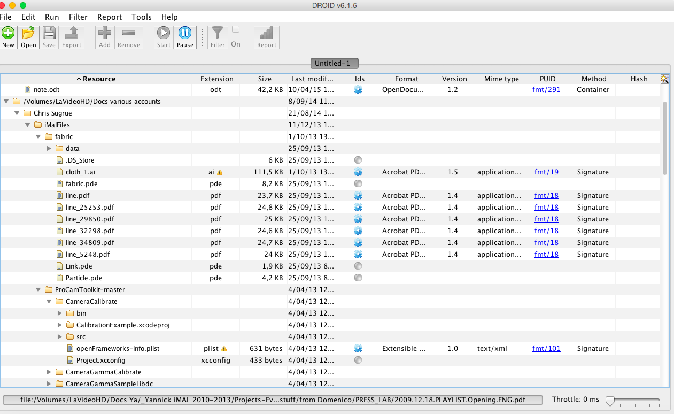
Task: Click the column settings icon beside Hash
Action: [664, 79]
